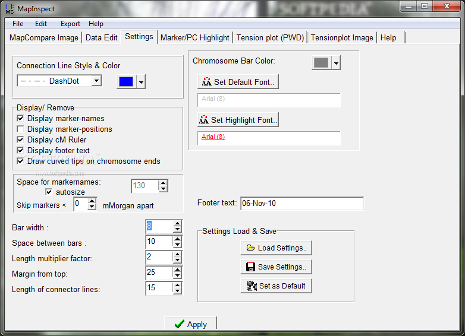This screenshot has height=336, width=465.
Task: Toggle Display cM Ruler checkbox
Action: tap(20, 140)
